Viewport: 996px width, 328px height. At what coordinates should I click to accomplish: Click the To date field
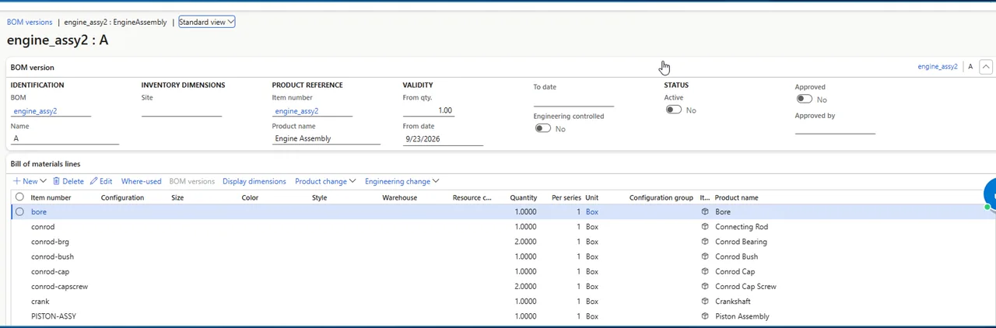tap(573, 99)
